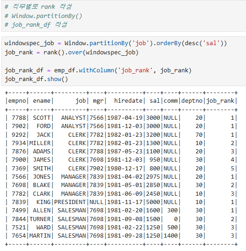Click salary 1600 in ALLEN row
Viewport: 246px width, 251px height.
[x=153, y=210]
